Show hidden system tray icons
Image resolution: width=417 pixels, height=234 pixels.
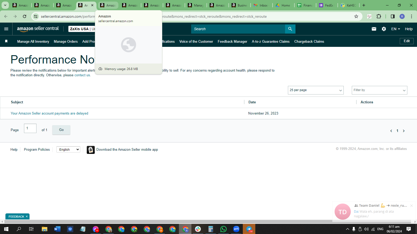[347, 229]
